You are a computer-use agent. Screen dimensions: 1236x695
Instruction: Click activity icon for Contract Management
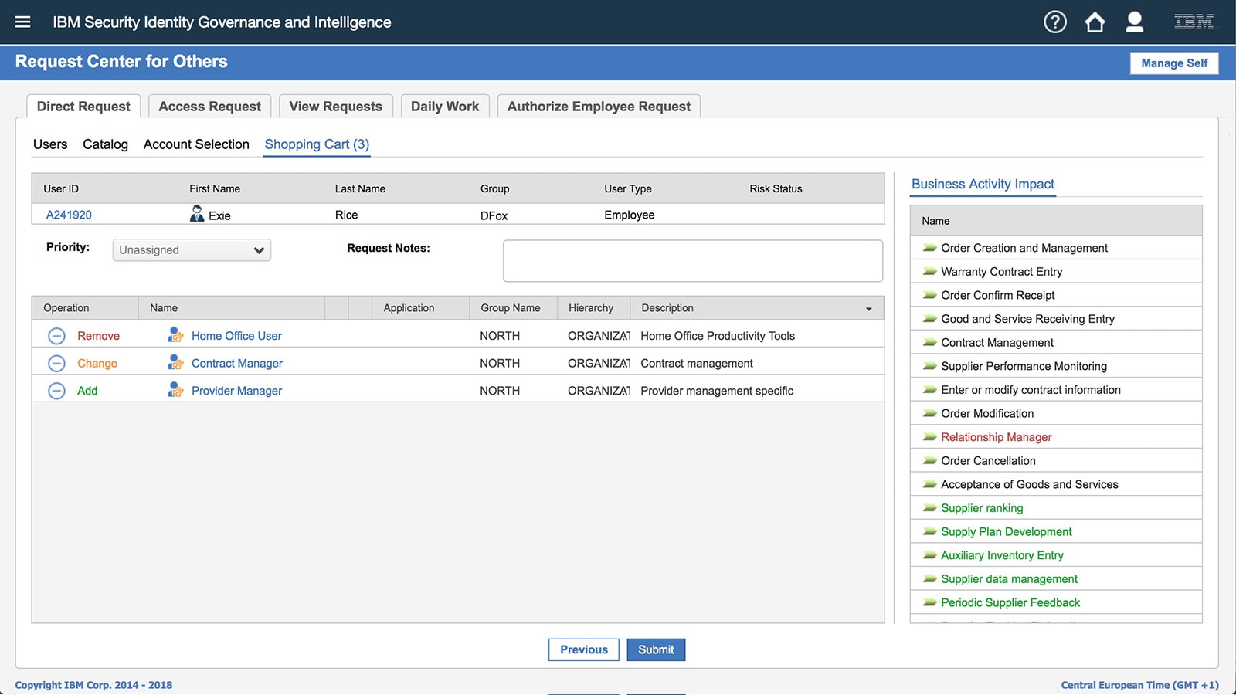point(930,343)
